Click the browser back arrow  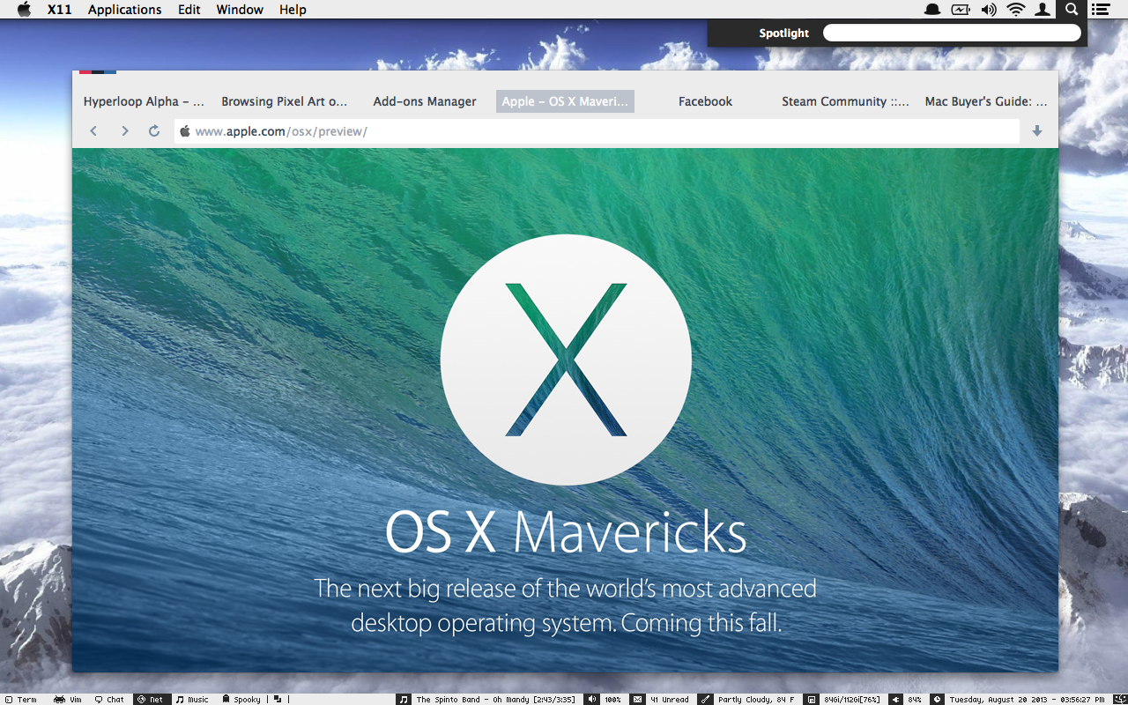(93, 131)
